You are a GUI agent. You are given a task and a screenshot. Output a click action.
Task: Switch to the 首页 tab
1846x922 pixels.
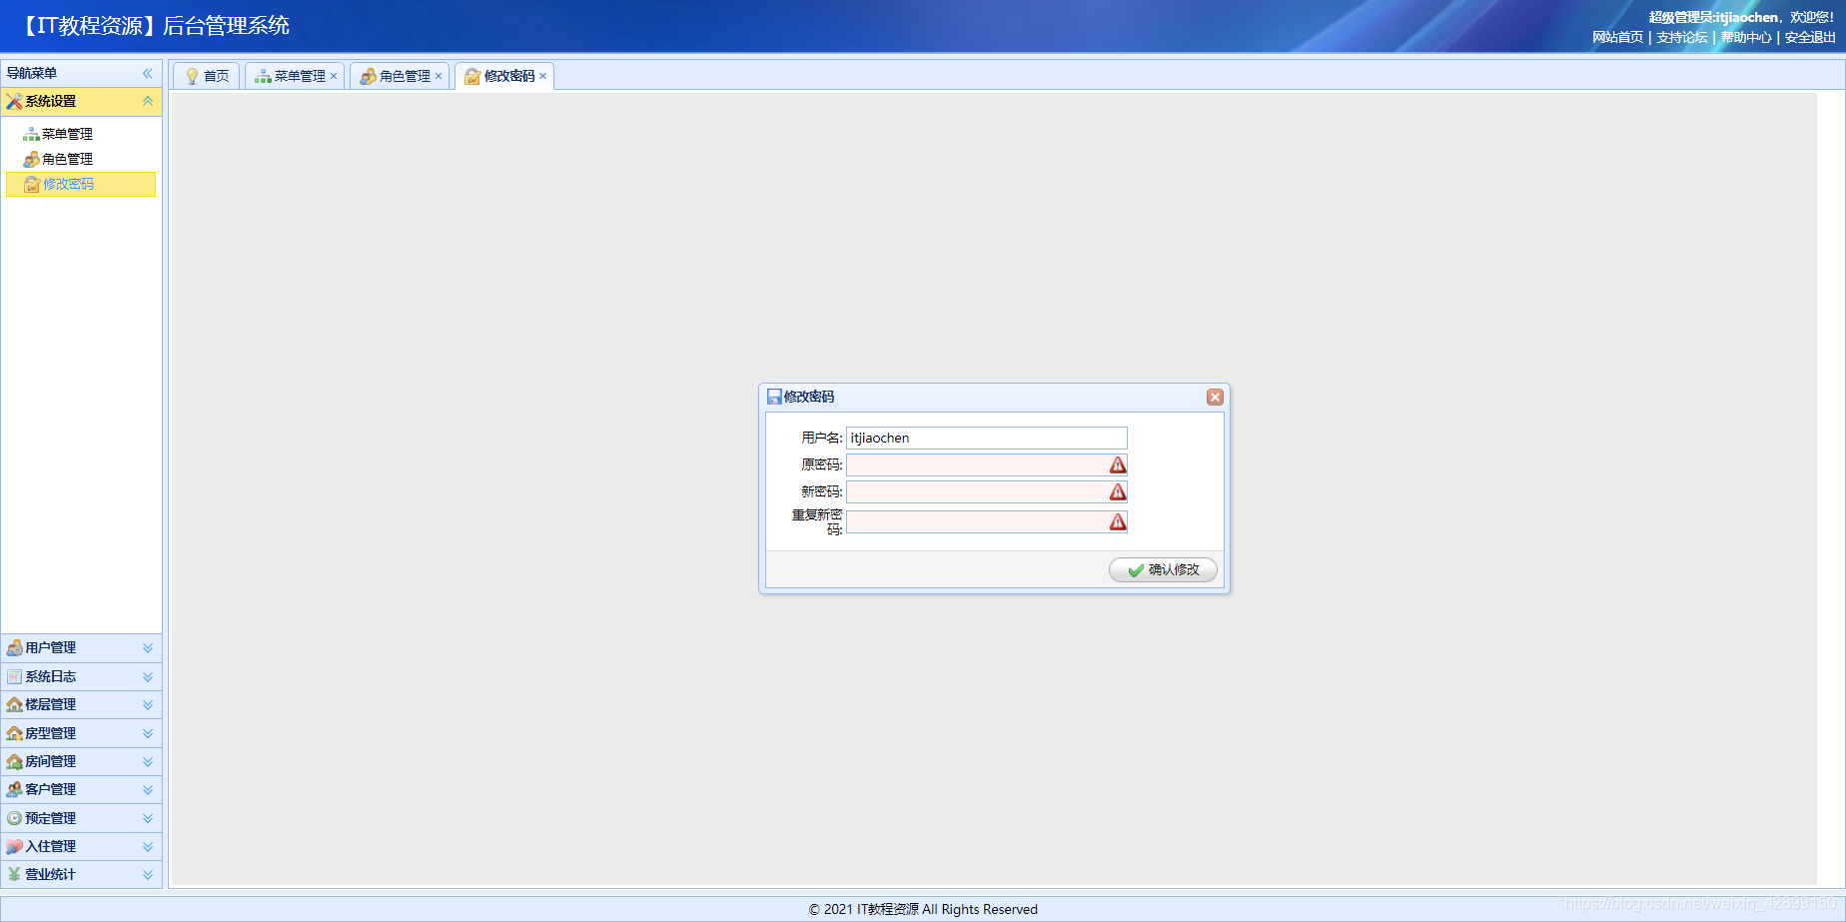[206, 76]
